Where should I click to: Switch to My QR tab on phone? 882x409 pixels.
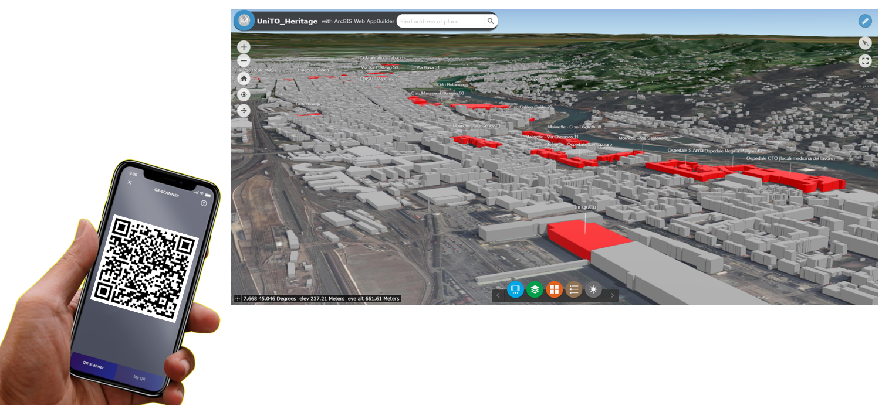click(x=139, y=377)
